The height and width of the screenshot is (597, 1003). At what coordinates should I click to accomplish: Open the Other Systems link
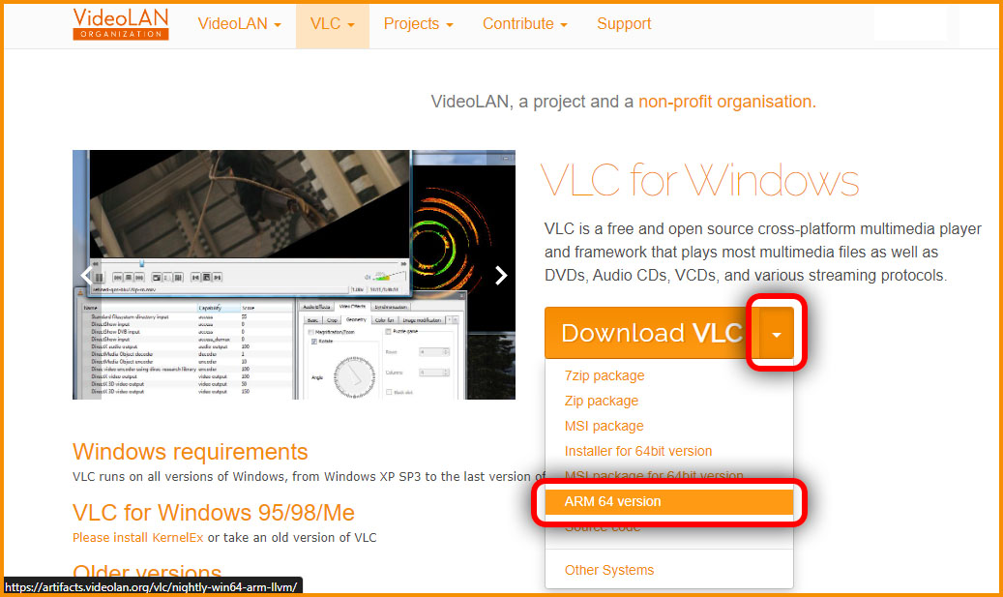tap(609, 570)
